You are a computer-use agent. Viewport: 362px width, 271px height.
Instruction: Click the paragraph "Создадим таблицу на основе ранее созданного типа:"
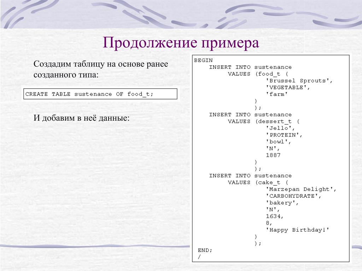101,69
